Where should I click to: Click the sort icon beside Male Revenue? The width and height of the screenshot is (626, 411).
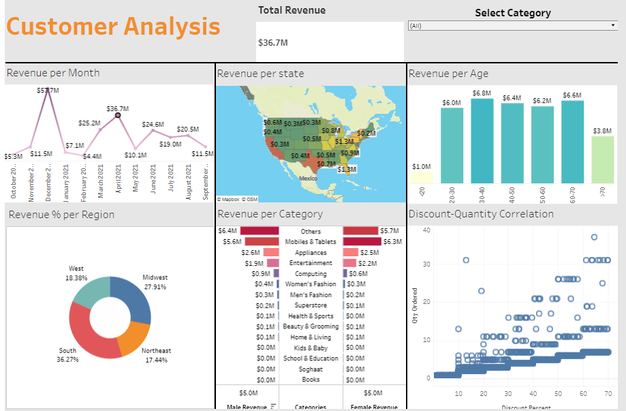pos(273,406)
